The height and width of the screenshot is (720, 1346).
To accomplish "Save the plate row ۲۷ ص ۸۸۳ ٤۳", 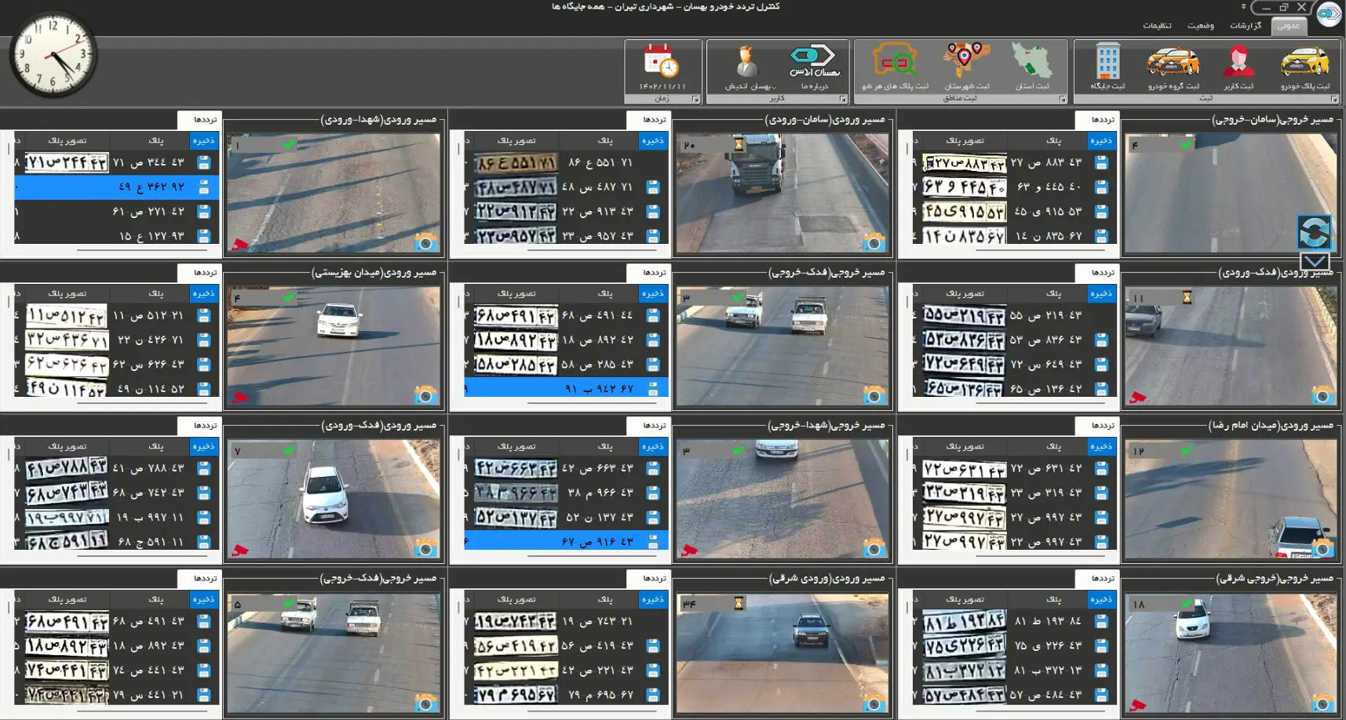I will [x=1101, y=162].
